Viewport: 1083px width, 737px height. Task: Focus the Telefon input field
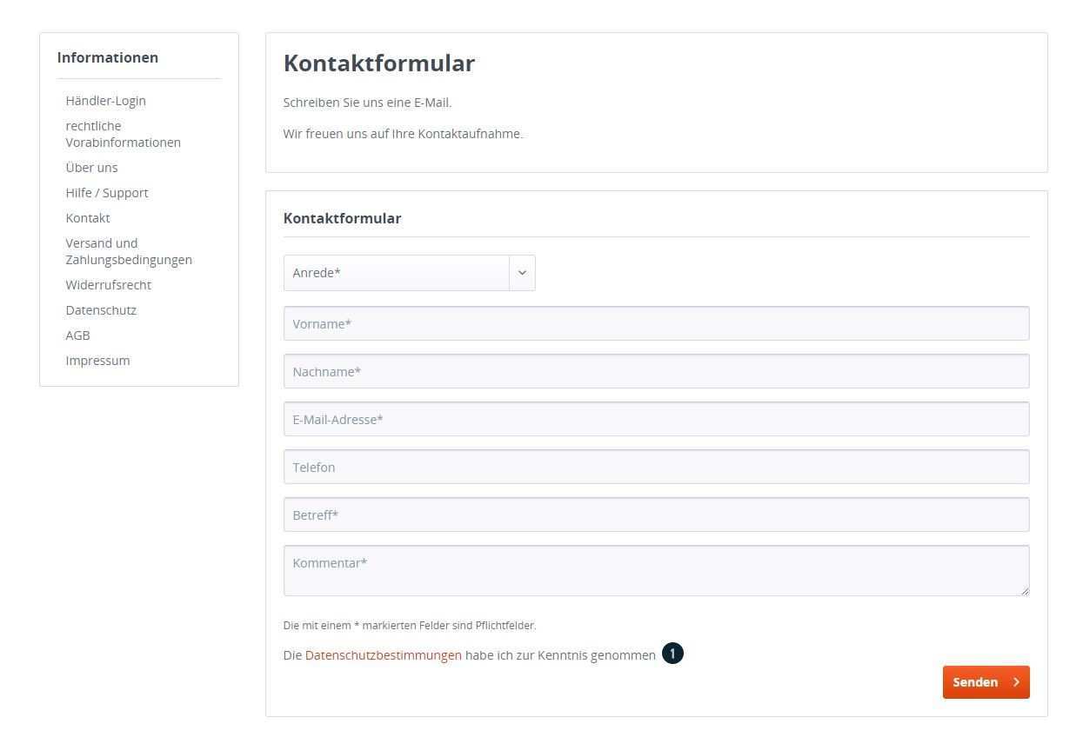coord(656,467)
